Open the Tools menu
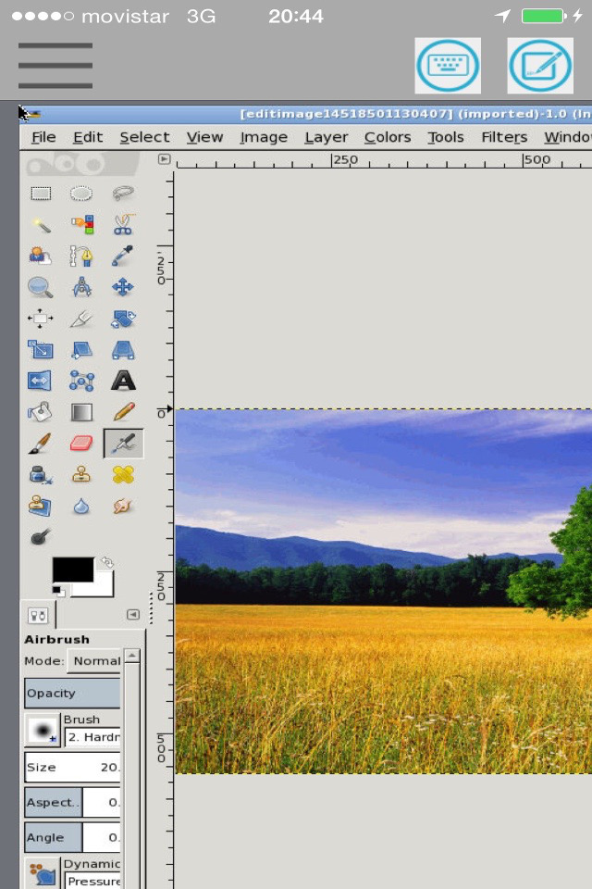 point(445,137)
